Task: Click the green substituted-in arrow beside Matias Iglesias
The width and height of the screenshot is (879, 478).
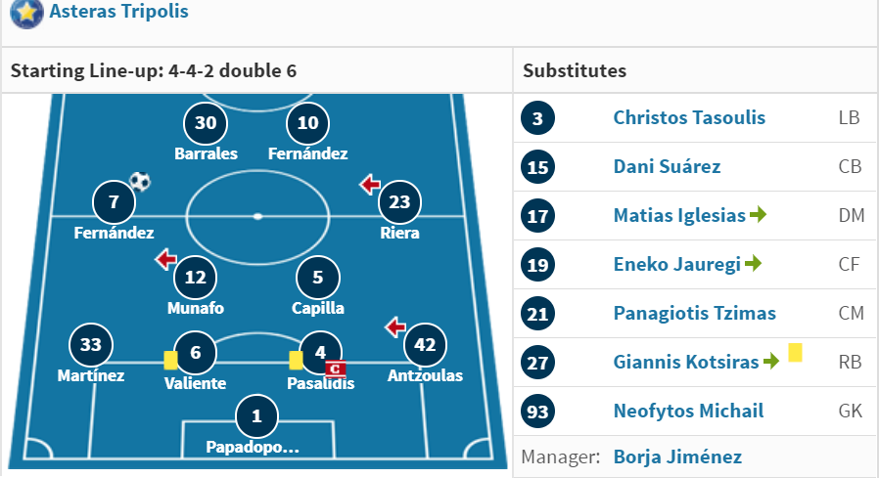Action: pyautogui.click(x=758, y=214)
